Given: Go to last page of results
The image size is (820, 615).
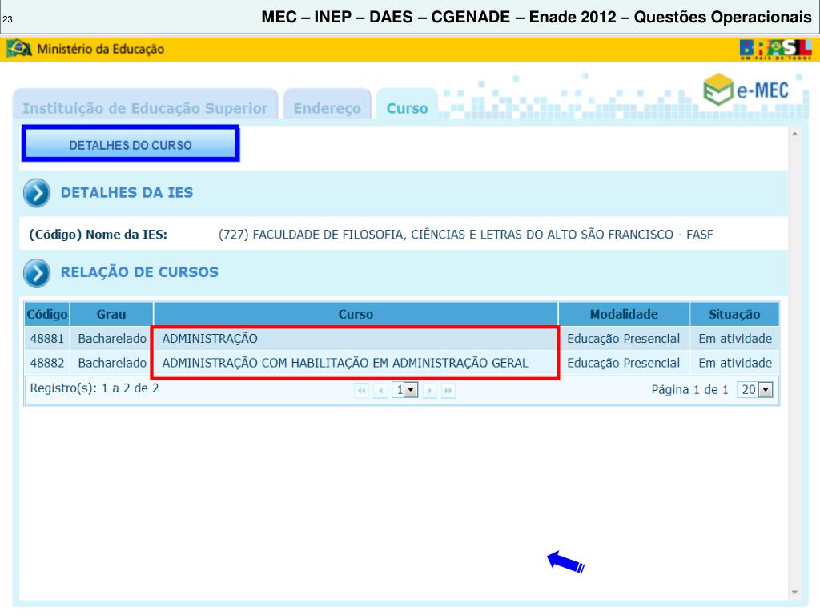Looking at the screenshot, I should tap(448, 390).
